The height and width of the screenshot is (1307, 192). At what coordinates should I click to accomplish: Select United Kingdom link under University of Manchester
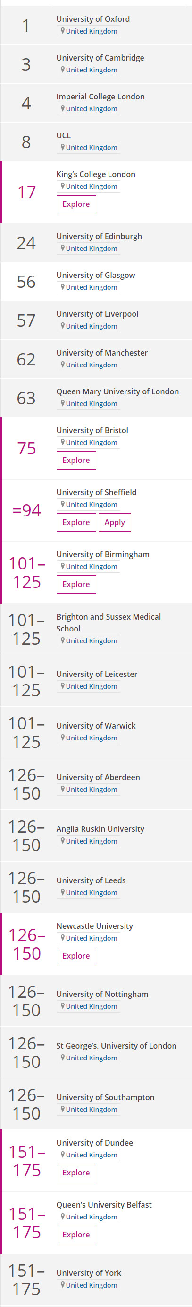[x=92, y=365]
